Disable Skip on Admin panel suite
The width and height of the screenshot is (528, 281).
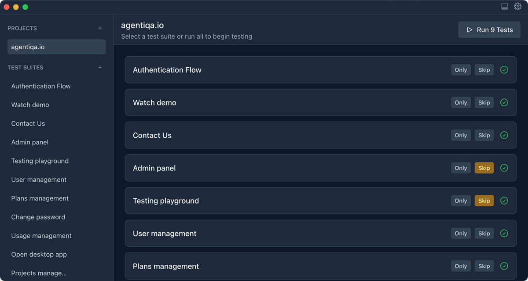click(x=484, y=168)
